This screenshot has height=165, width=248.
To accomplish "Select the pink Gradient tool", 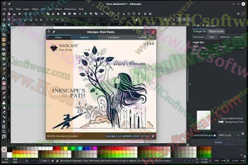I will tap(4, 83).
